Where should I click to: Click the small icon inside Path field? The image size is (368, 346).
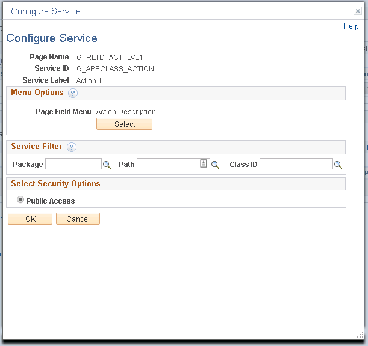204,164
